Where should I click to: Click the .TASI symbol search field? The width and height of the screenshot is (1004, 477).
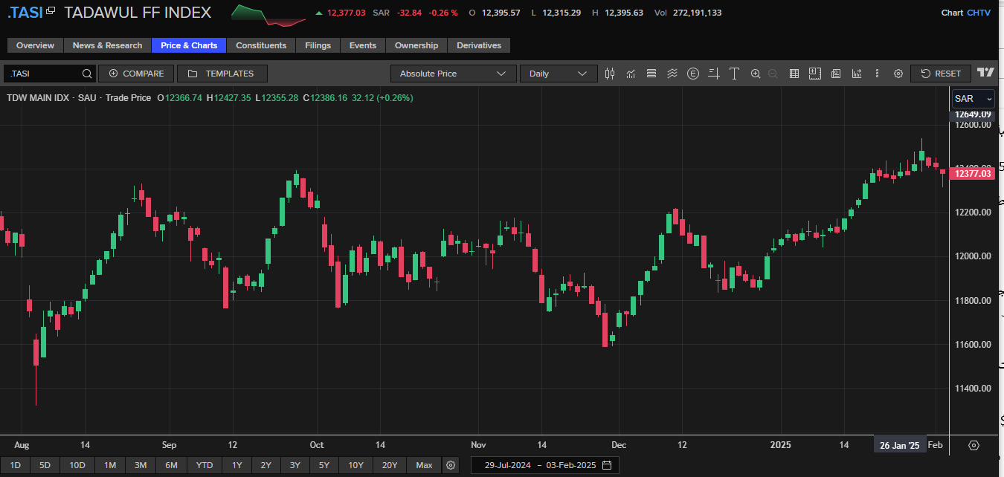pyautogui.click(x=43, y=74)
